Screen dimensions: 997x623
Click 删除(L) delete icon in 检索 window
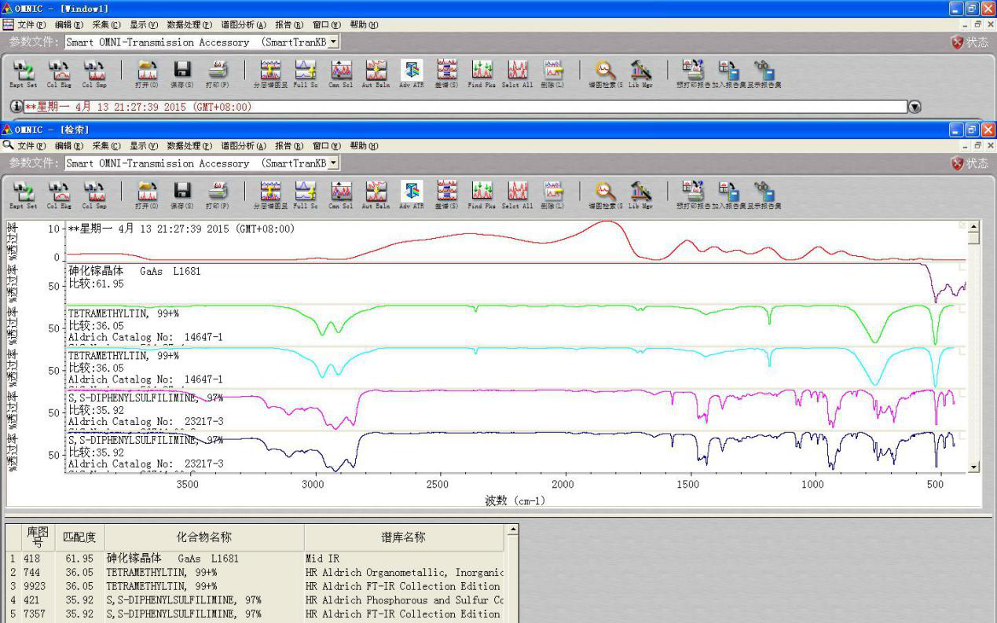(x=553, y=193)
